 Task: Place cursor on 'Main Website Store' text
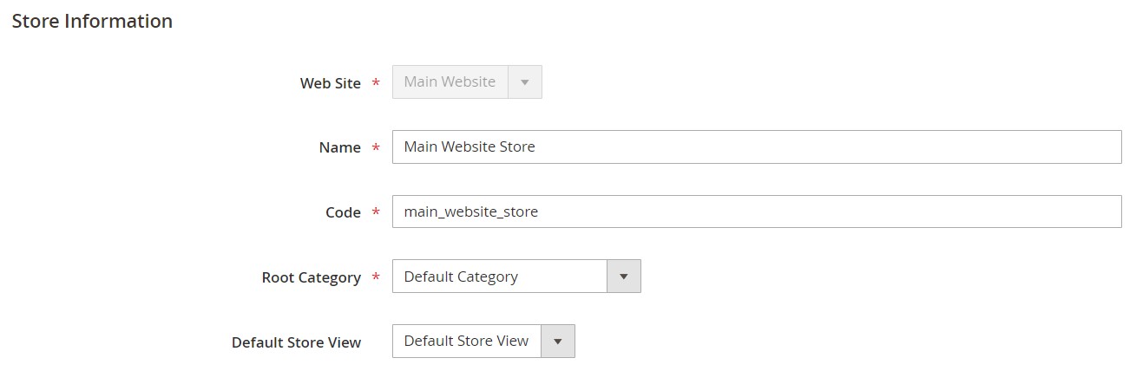tap(470, 147)
